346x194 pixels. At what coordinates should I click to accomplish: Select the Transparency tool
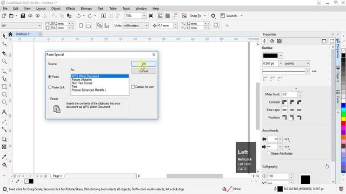[x=4, y=147]
